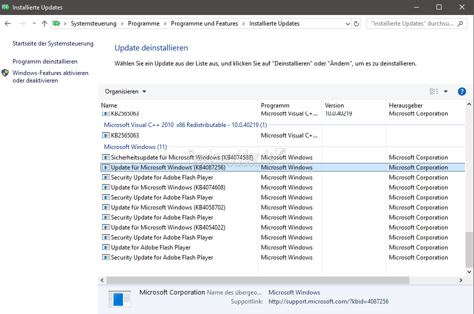Collapse Microsoft Visual C++ 2010 x86 group
Viewport: 474px width, 314px height.
tap(185, 125)
